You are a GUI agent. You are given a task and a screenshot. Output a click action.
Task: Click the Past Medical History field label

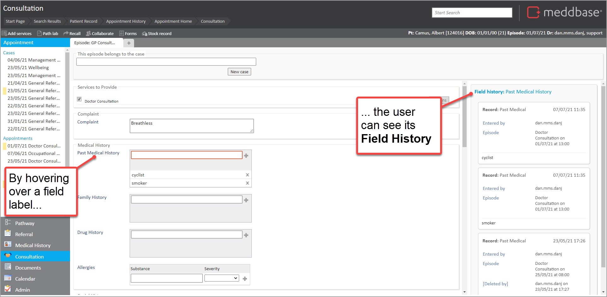coord(98,153)
